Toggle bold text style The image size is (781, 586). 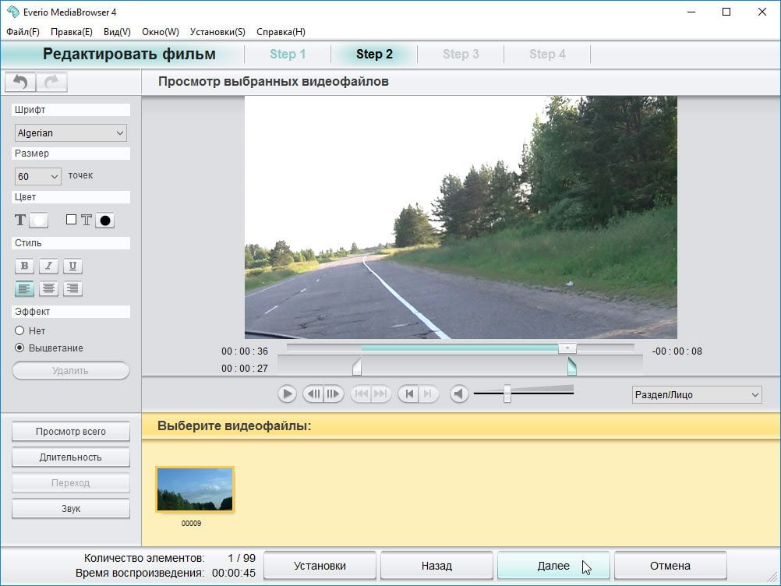click(24, 266)
